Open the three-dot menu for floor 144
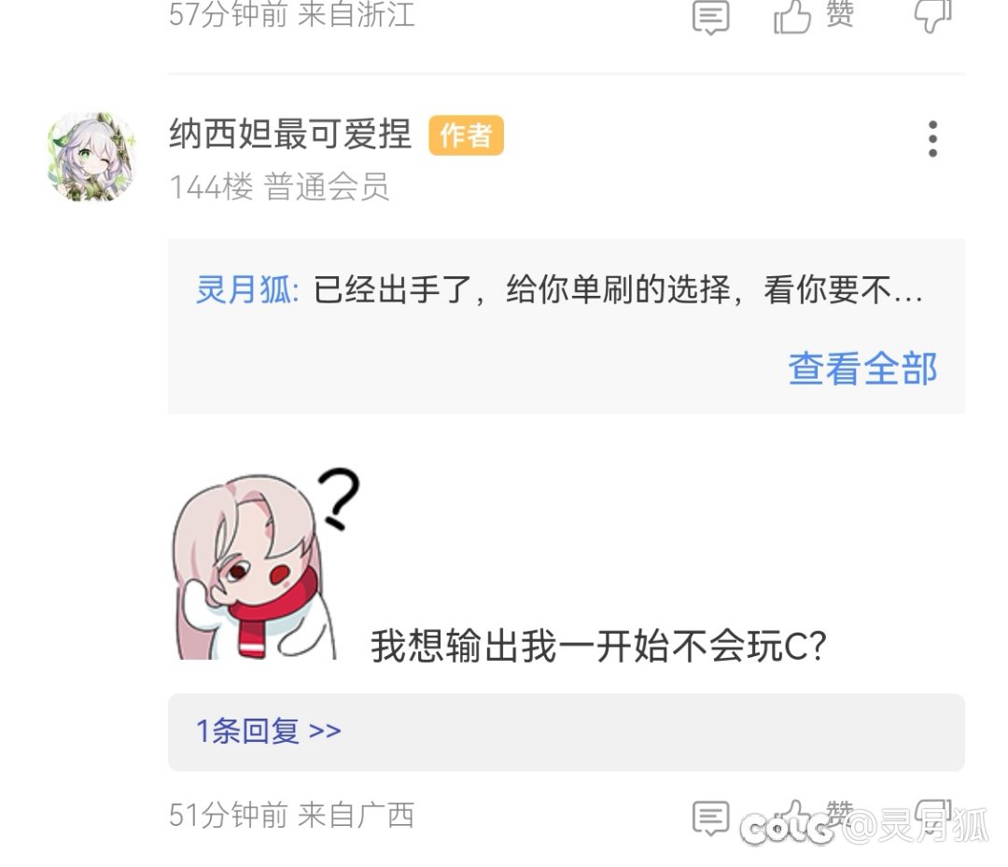Screen dimensions: 1008x867 click(x=932, y=138)
